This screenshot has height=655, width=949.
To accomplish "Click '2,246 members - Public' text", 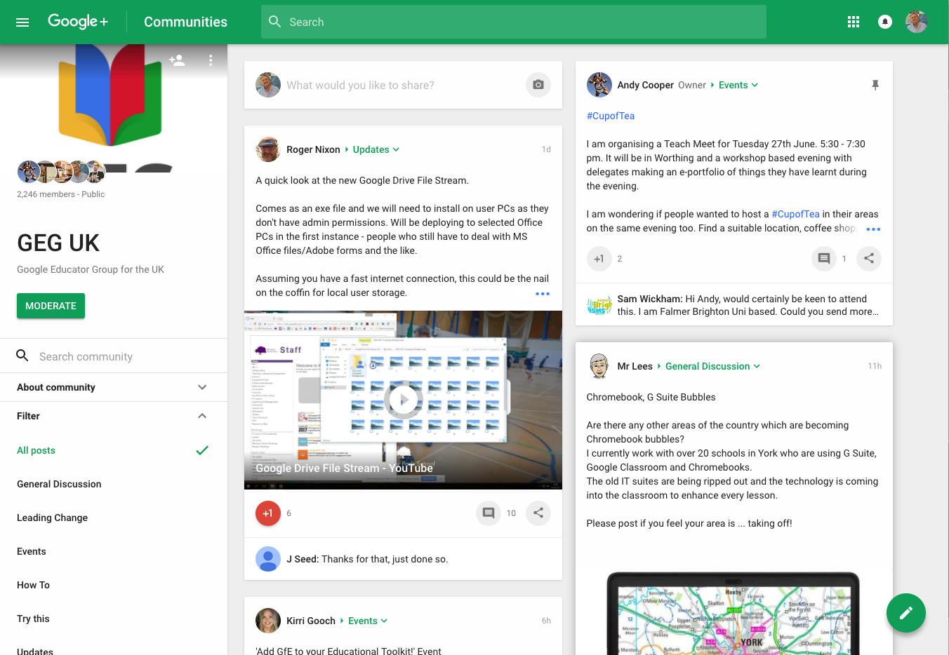I will (x=60, y=194).
